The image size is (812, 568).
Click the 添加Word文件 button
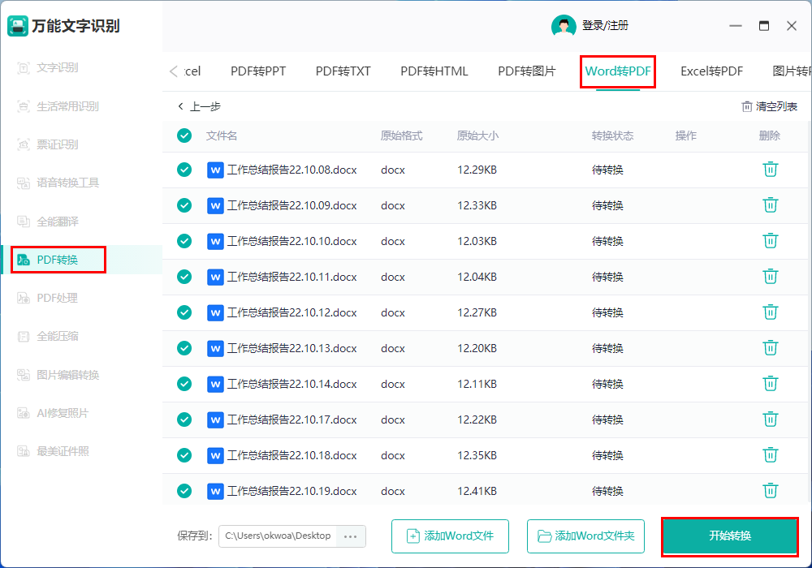coord(450,536)
